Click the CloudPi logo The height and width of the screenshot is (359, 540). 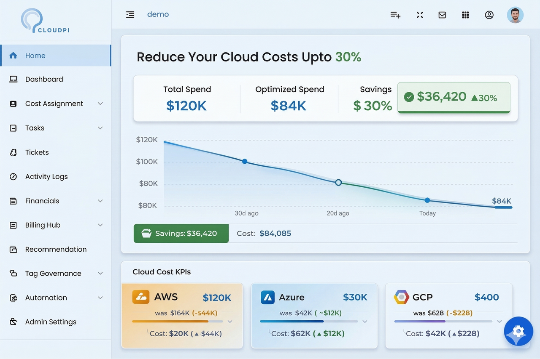pos(44,20)
